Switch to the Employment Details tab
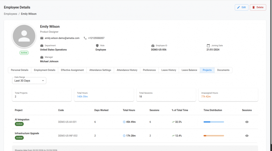 click(45, 70)
